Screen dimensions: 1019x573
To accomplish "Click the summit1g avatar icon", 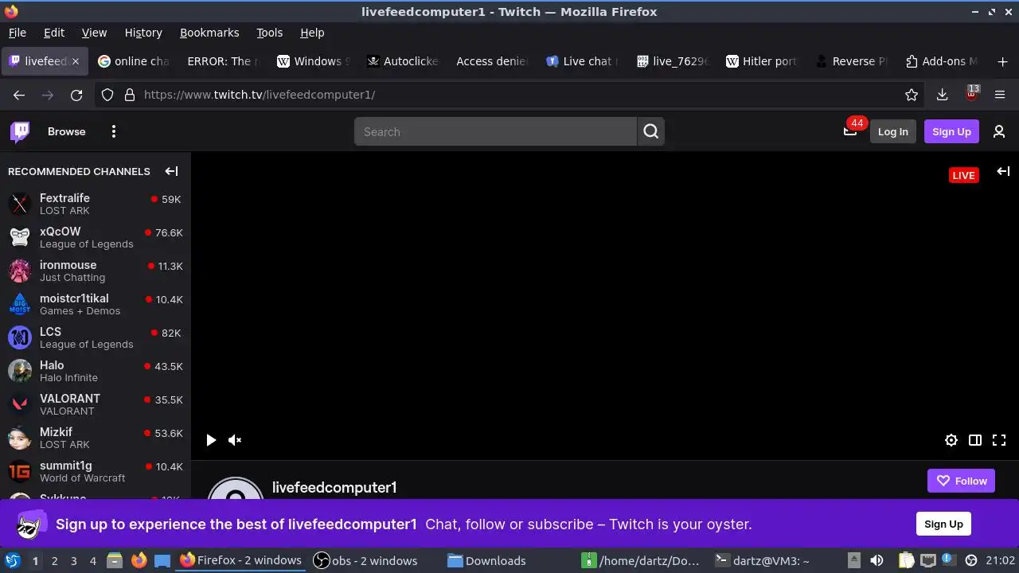I will coord(20,471).
